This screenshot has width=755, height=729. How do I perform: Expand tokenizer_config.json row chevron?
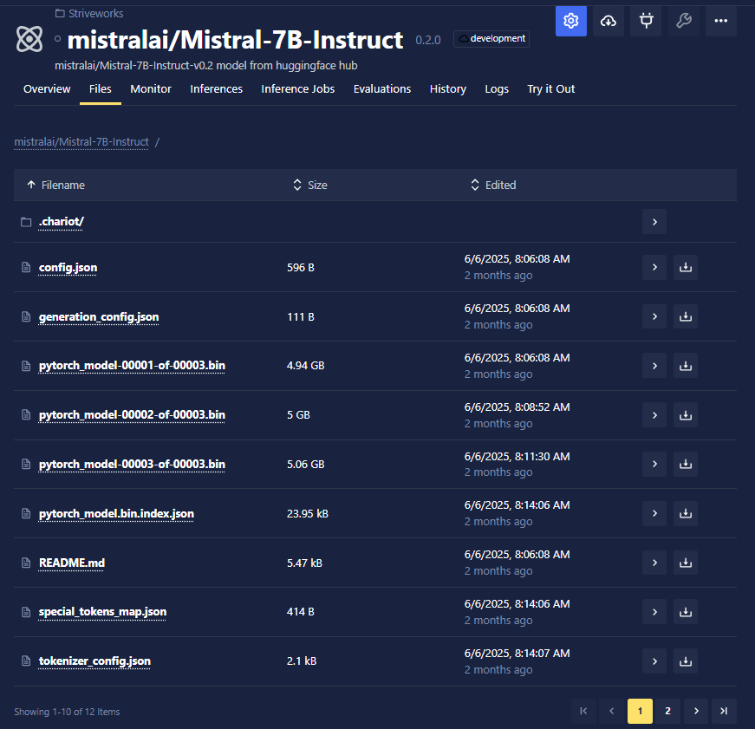tap(654, 661)
